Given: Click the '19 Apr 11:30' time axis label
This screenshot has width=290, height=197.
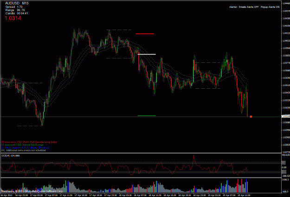Looking at the screenshot, I should (244, 195).
